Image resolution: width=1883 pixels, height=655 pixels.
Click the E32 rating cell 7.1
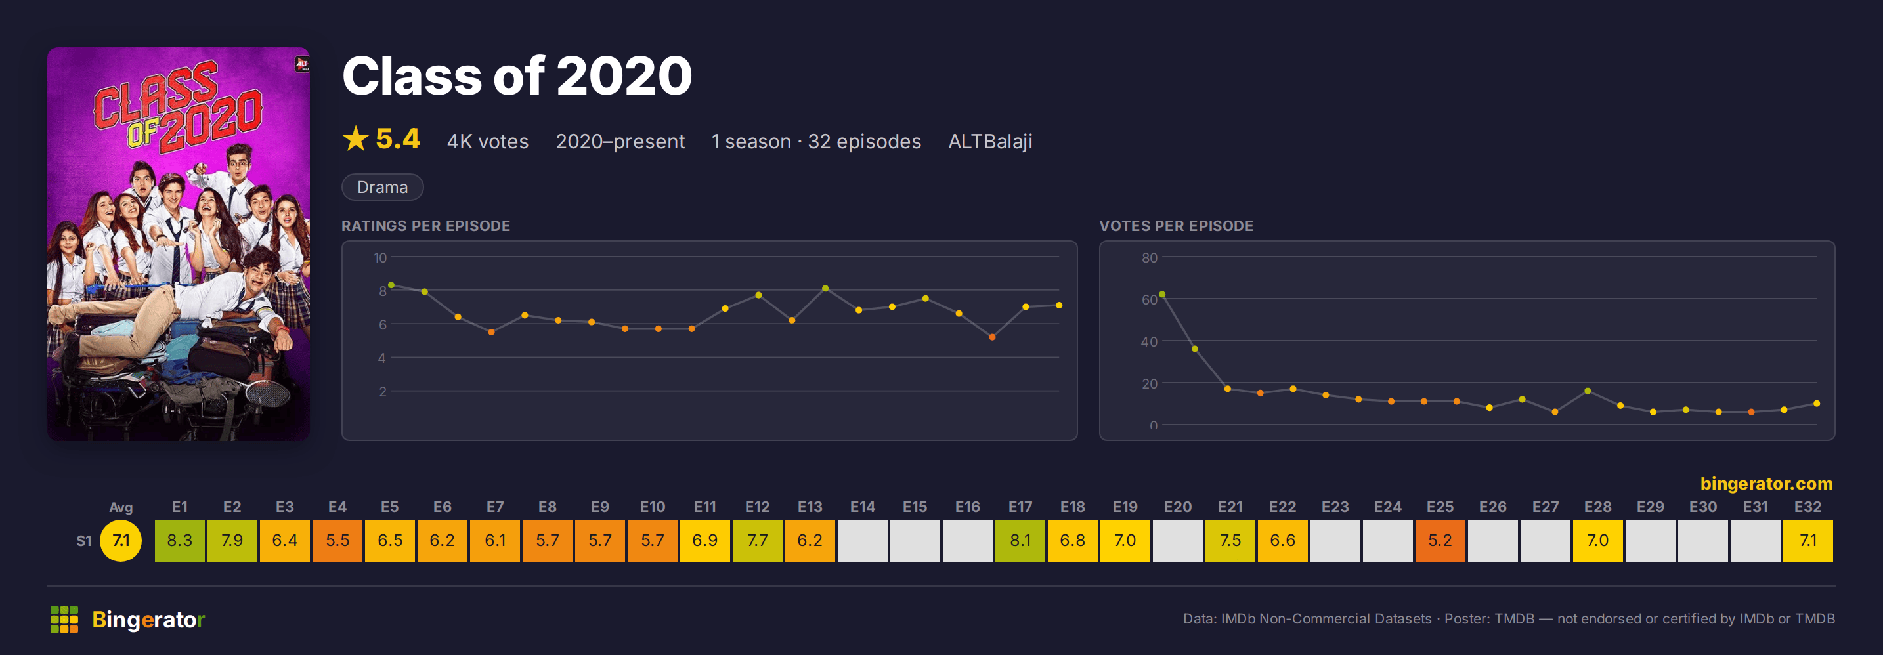tap(1807, 540)
